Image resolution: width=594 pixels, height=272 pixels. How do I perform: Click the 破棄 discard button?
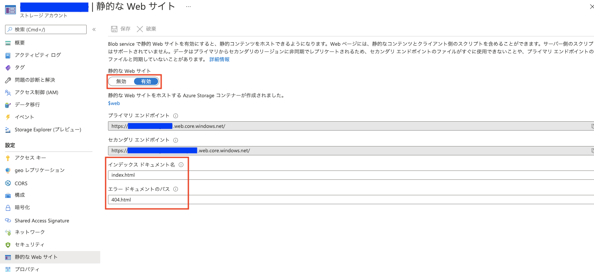coord(146,29)
